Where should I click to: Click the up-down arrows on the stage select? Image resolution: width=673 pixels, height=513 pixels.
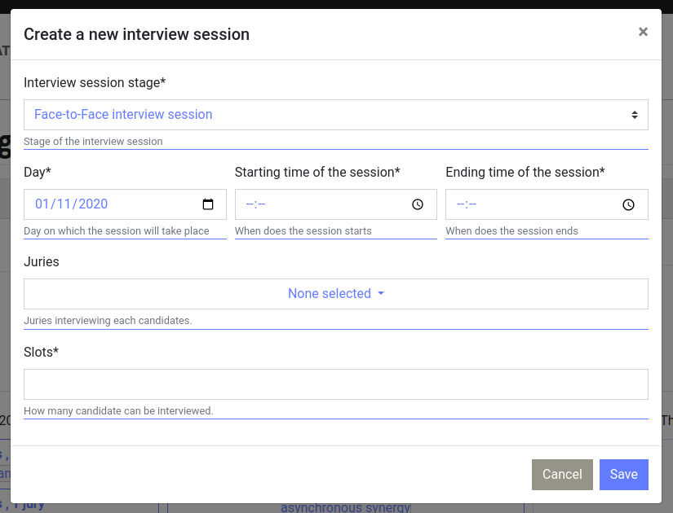coord(635,115)
